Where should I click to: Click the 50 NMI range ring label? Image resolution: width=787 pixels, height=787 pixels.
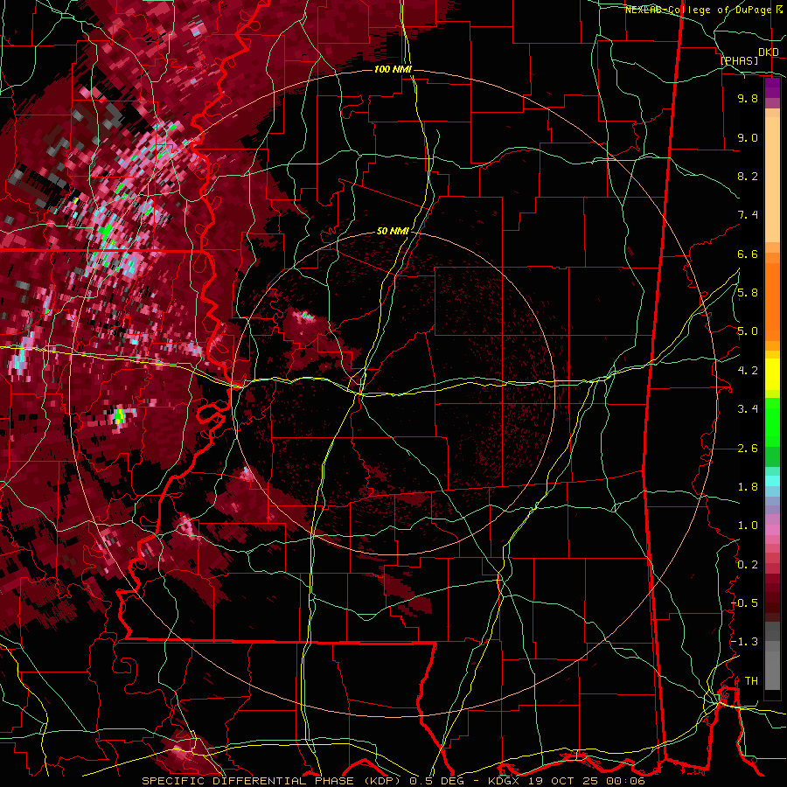coord(393,232)
